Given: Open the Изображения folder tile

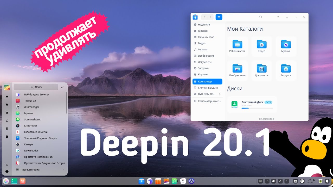Looking at the screenshot, I should (x=237, y=71).
